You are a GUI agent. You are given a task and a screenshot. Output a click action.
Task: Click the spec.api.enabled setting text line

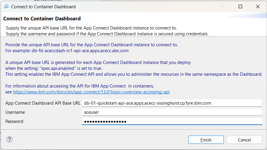54,68
